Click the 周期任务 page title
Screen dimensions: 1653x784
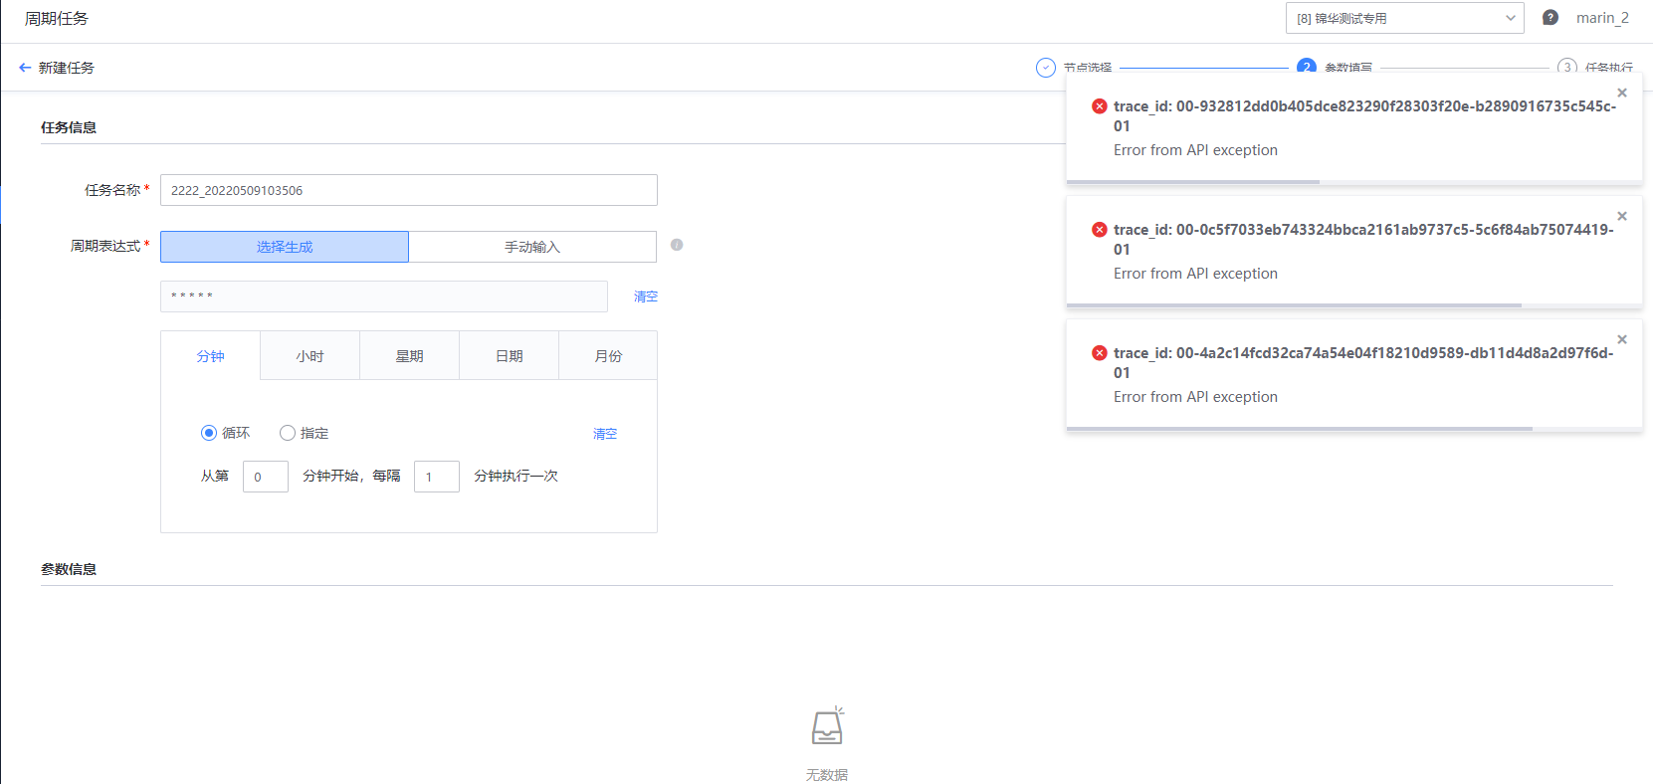(57, 19)
